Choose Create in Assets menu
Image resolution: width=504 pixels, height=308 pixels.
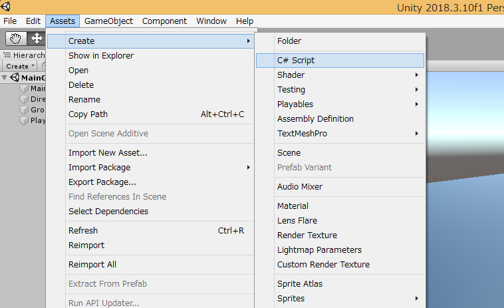[x=150, y=41]
